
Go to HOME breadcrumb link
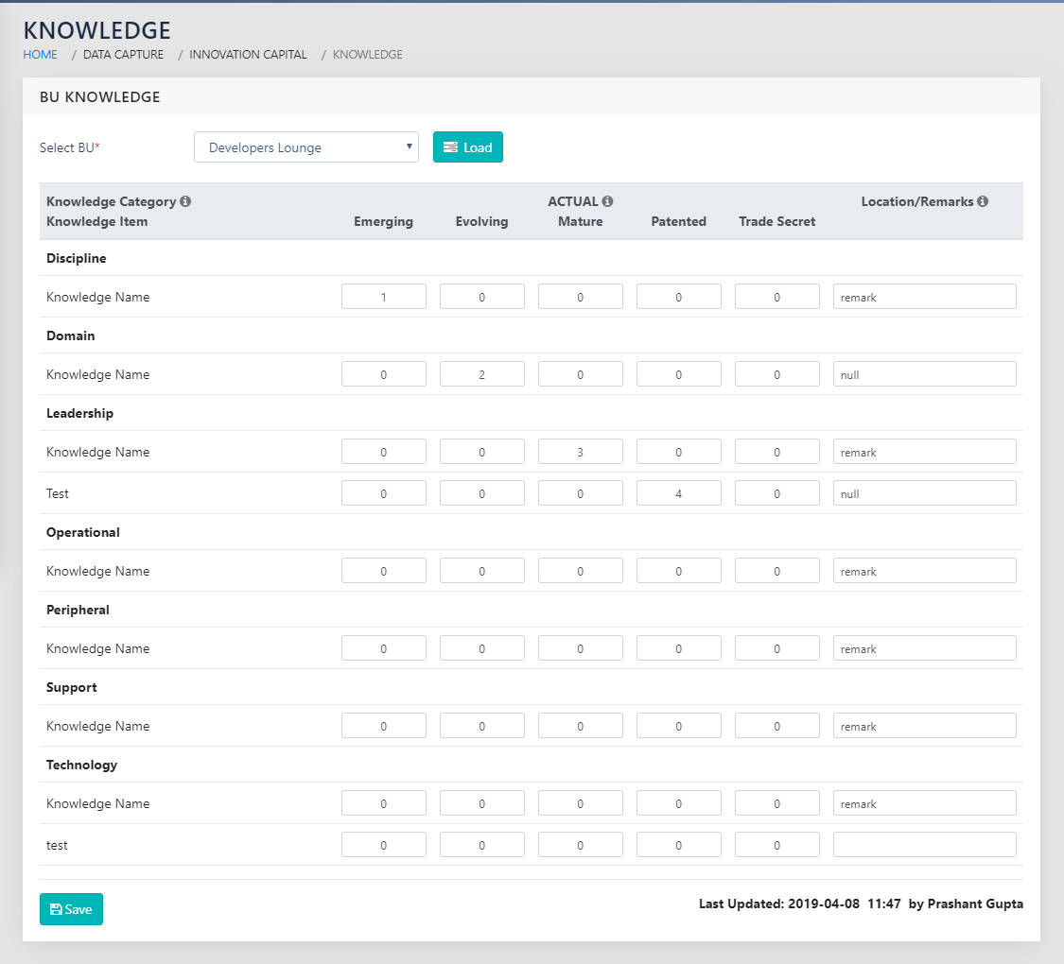(41, 55)
